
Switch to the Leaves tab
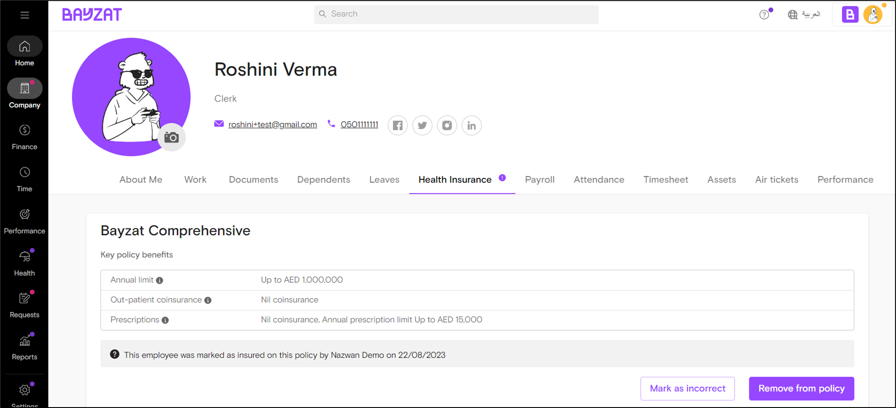click(x=384, y=180)
